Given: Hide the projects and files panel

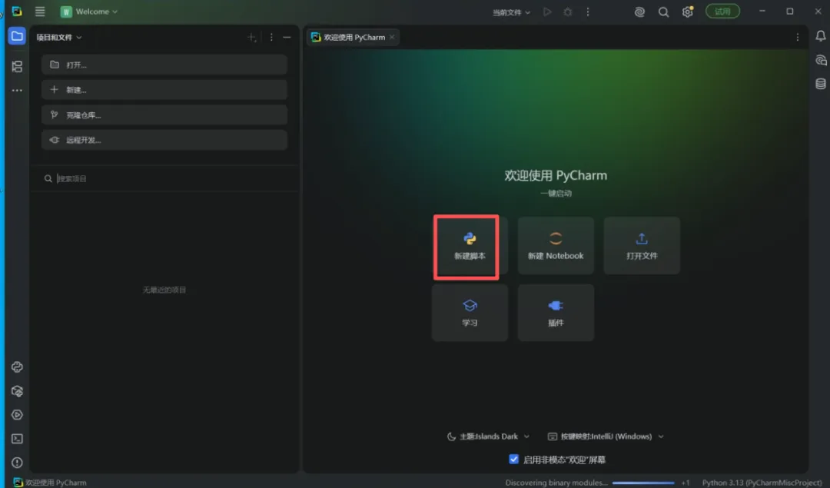Looking at the screenshot, I should point(287,37).
